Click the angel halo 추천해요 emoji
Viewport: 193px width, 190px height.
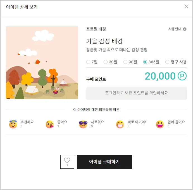(13, 124)
